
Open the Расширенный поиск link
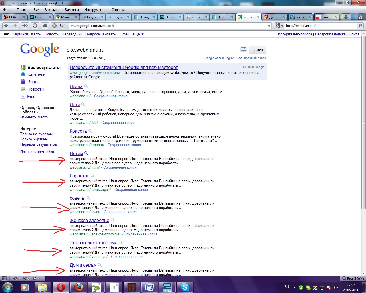pyautogui.click(x=251, y=58)
